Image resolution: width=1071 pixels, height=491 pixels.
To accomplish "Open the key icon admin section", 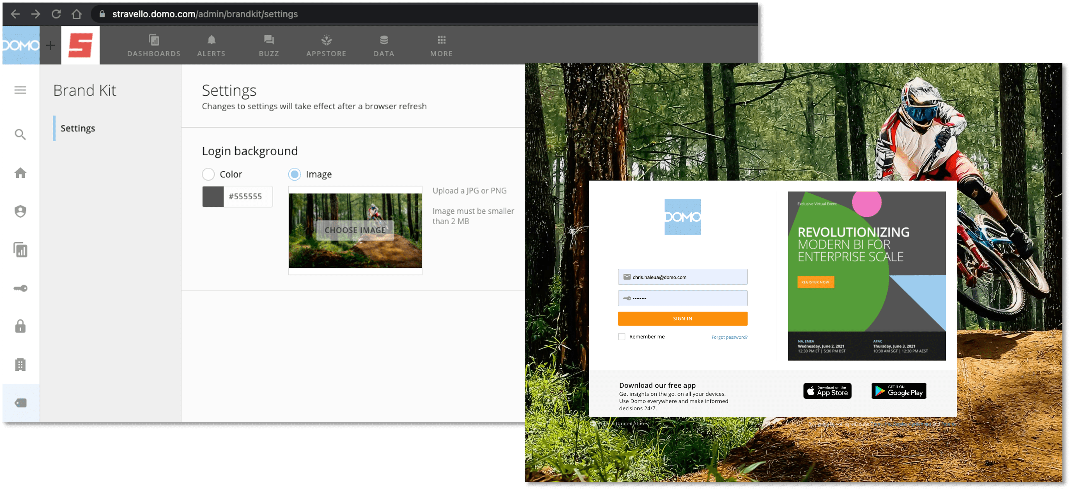I will [x=20, y=288].
